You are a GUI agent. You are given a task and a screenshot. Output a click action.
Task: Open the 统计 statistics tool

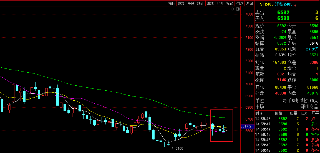(200, 3)
